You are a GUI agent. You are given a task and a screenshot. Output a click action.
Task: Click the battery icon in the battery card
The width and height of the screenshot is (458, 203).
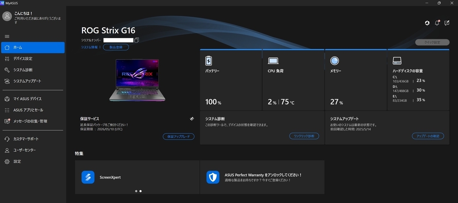click(208, 61)
